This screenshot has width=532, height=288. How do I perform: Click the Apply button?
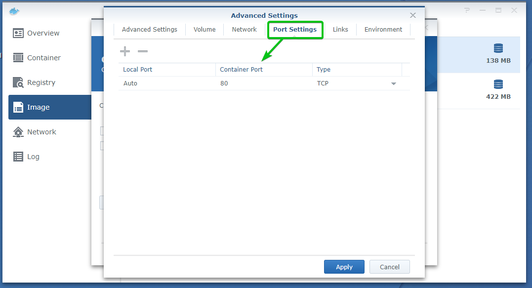coord(344,267)
